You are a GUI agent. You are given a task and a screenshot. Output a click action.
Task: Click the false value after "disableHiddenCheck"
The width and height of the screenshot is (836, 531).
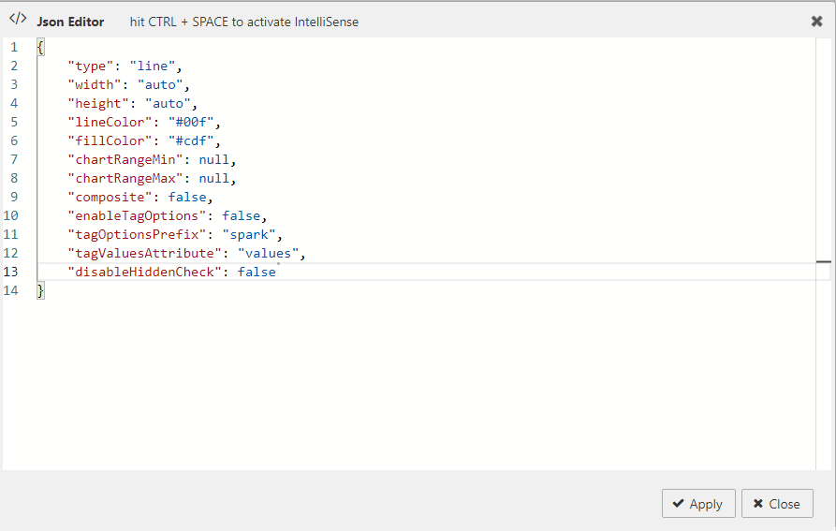(257, 272)
